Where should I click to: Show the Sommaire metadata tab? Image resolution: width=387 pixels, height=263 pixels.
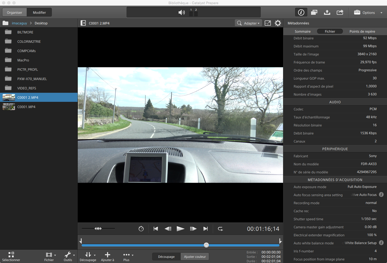tap(302, 31)
